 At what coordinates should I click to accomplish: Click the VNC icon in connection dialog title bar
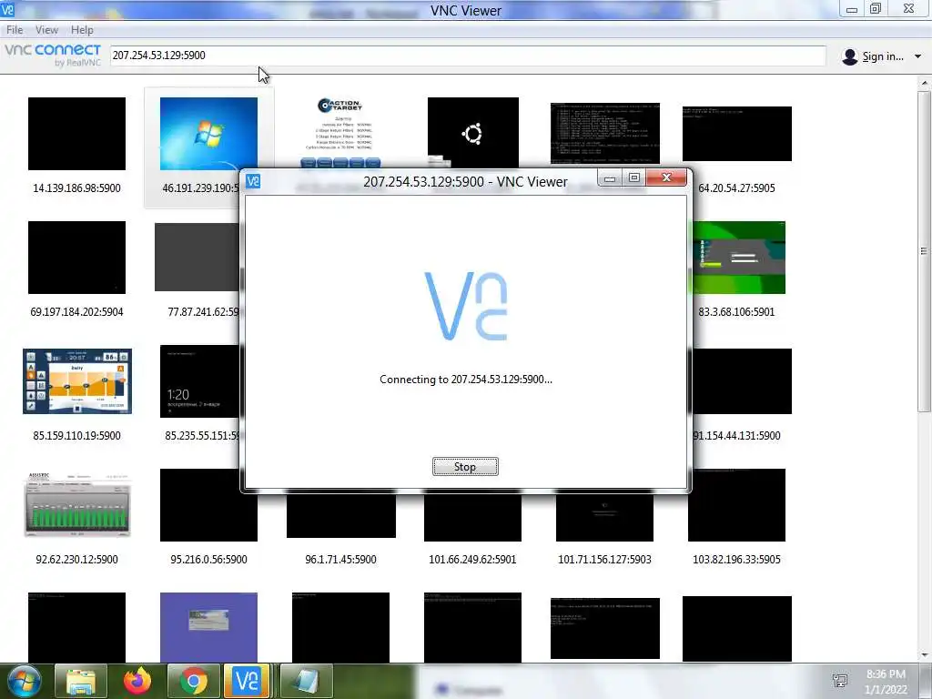coord(253,181)
